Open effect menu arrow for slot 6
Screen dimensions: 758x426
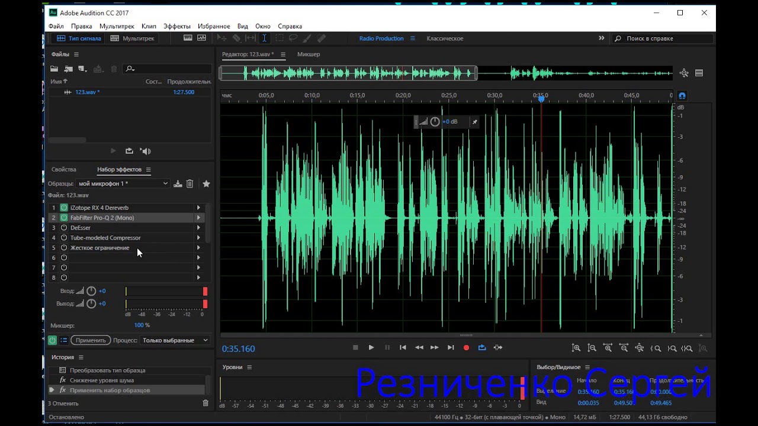point(198,258)
